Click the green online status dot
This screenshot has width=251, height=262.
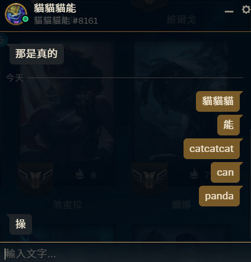[x=25, y=20]
